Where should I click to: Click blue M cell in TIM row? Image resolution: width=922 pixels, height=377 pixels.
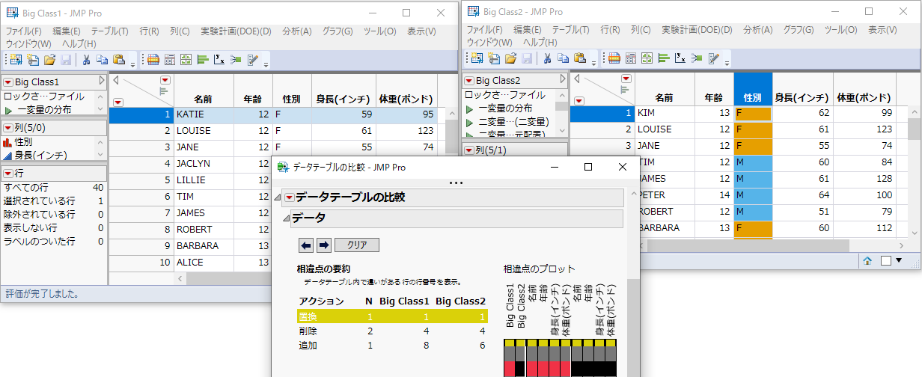(753, 162)
